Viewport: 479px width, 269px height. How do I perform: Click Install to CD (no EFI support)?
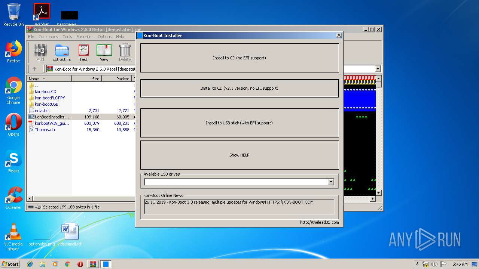(x=239, y=58)
